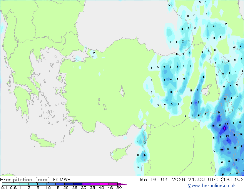
Task: Click the dark purple peak precipitation cell
Action: (x=224, y=128)
